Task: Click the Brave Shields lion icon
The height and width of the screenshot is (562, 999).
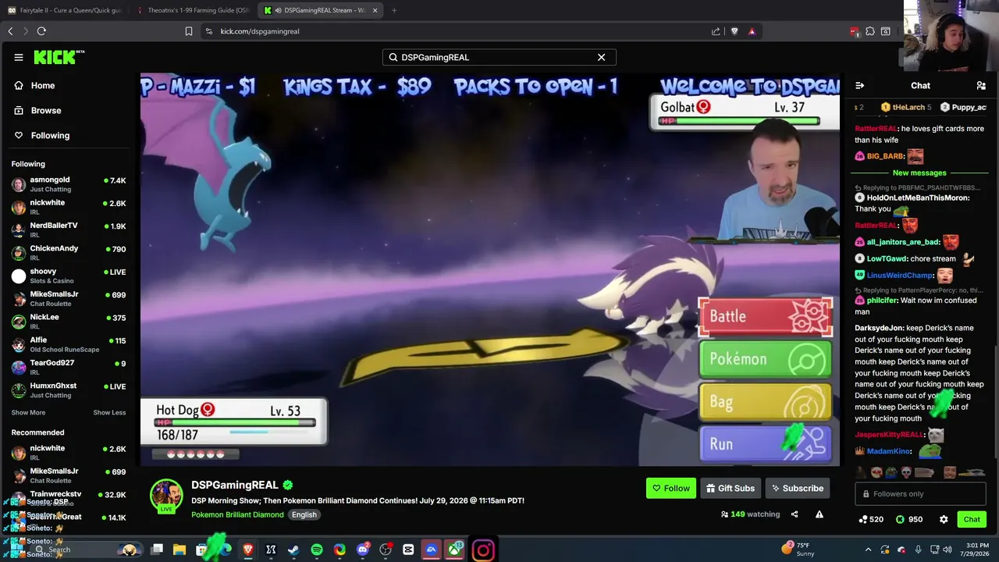Action: click(734, 31)
